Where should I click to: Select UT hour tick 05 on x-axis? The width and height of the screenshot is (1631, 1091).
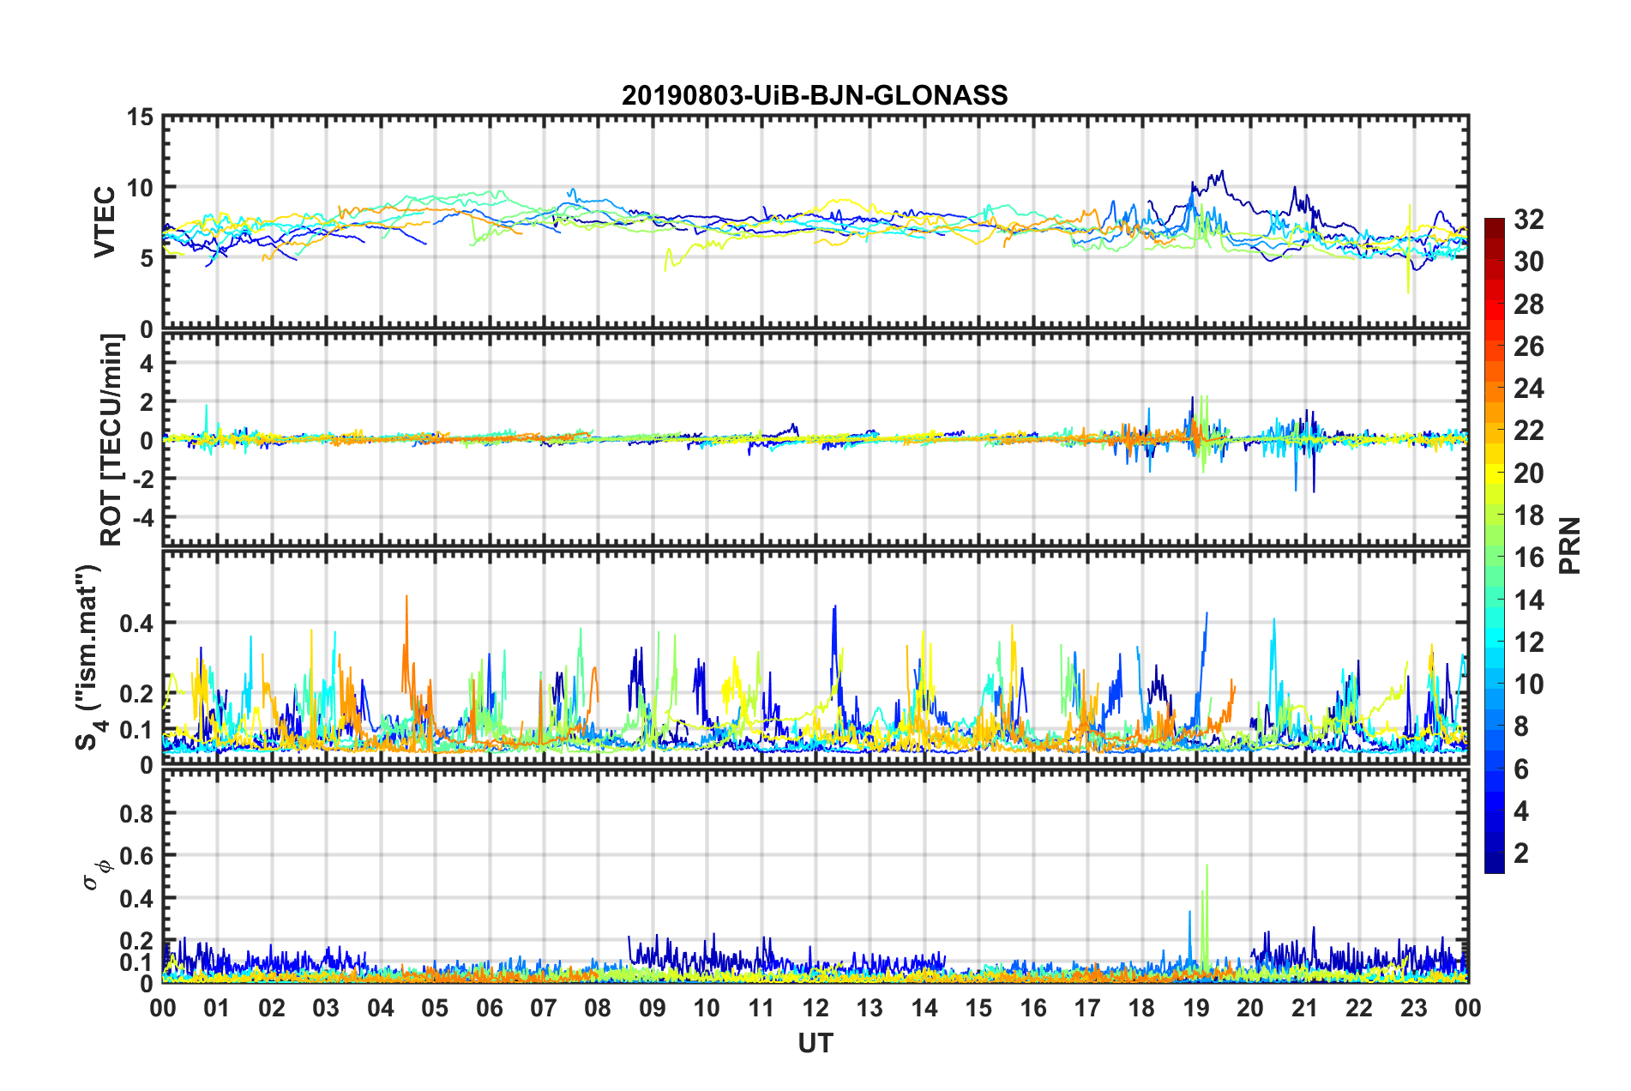(x=435, y=1008)
